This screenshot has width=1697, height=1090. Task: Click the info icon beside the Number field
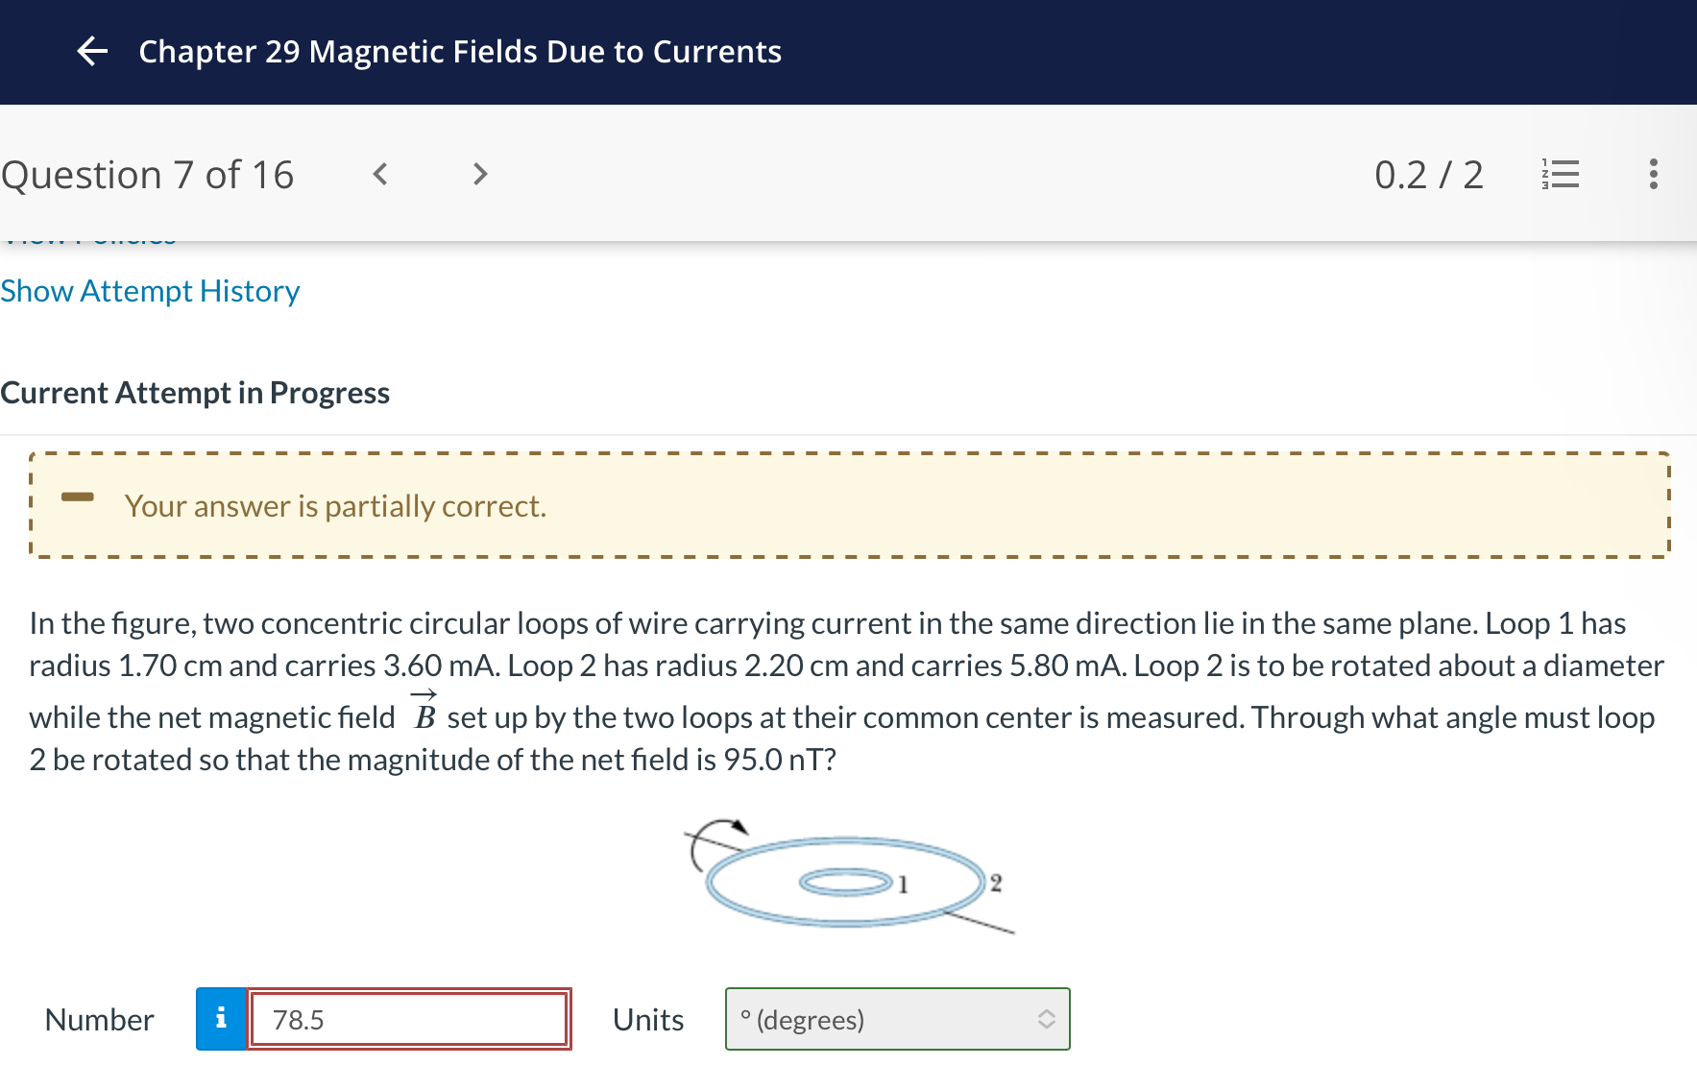pos(221,1019)
